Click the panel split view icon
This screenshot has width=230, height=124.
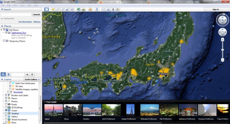8,74
